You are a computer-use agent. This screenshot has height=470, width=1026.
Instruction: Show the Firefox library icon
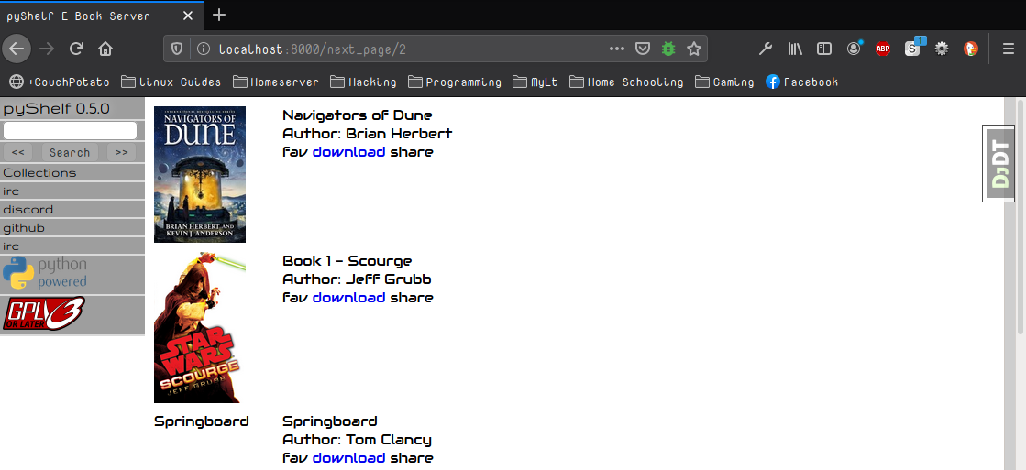click(x=795, y=49)
